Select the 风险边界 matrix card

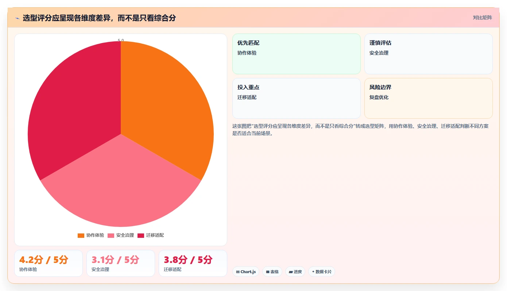(x=429, y=98)
